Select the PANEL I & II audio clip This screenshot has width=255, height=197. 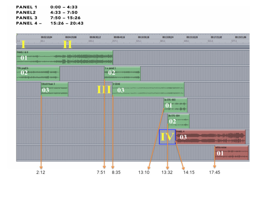coord(64,58)
